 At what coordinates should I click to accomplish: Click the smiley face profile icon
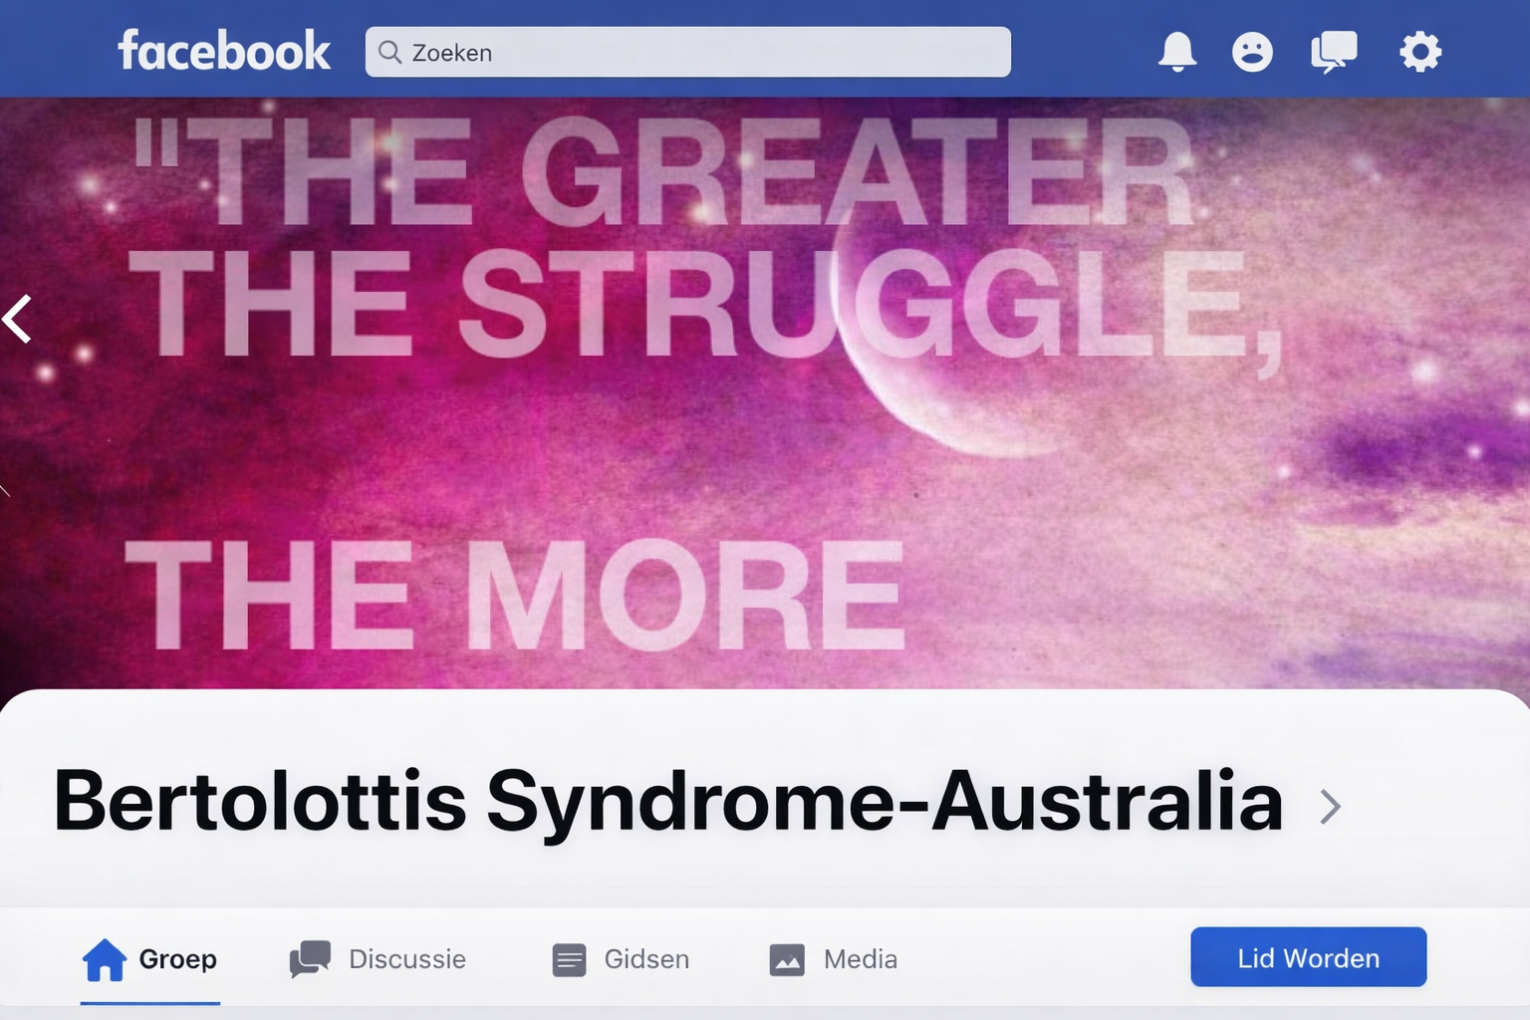pos(1252,52)
